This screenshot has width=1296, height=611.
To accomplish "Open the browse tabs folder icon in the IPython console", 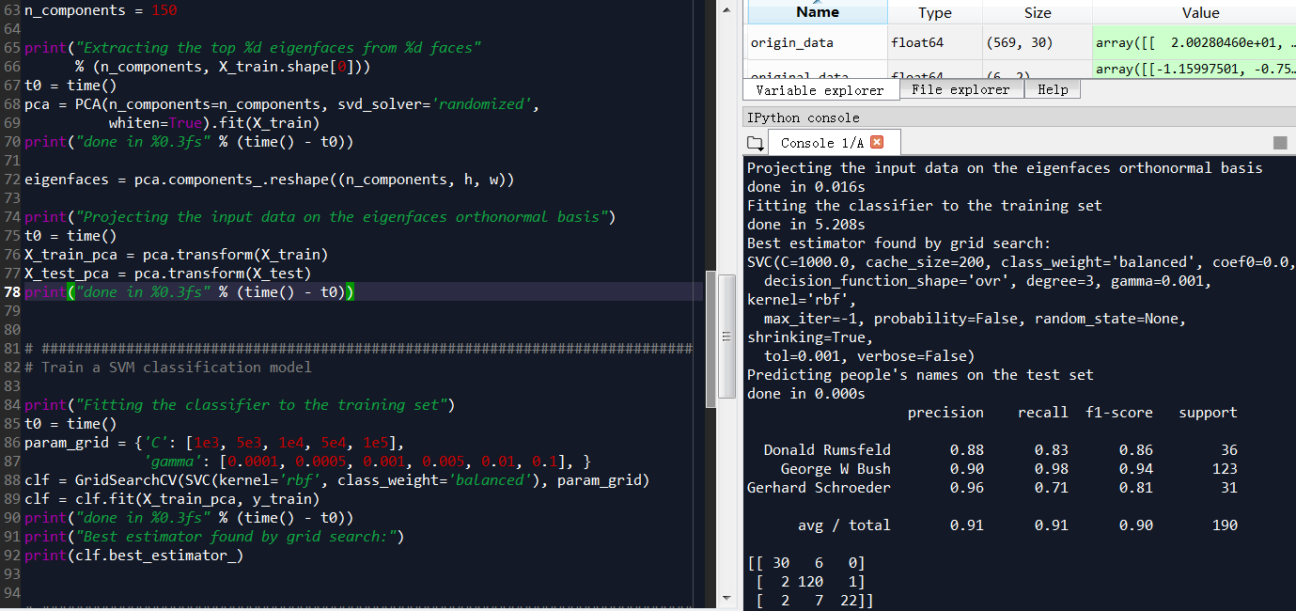I will pos(755,143).
